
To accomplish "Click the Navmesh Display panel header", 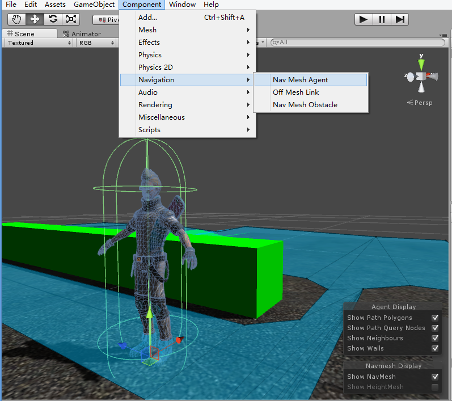I will tap(392, 365).
